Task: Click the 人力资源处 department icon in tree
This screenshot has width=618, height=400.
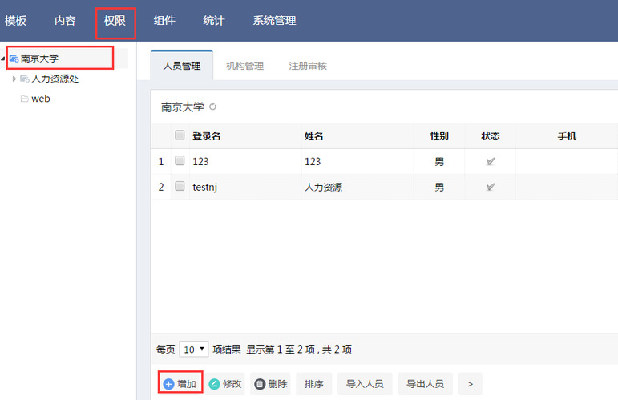Action: 25,79
